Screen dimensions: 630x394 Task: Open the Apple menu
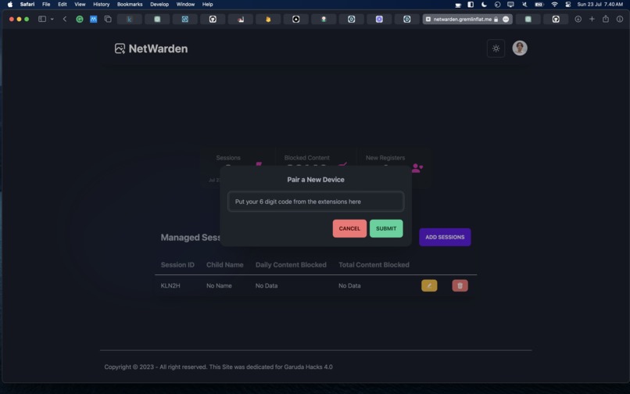point(10,5)
